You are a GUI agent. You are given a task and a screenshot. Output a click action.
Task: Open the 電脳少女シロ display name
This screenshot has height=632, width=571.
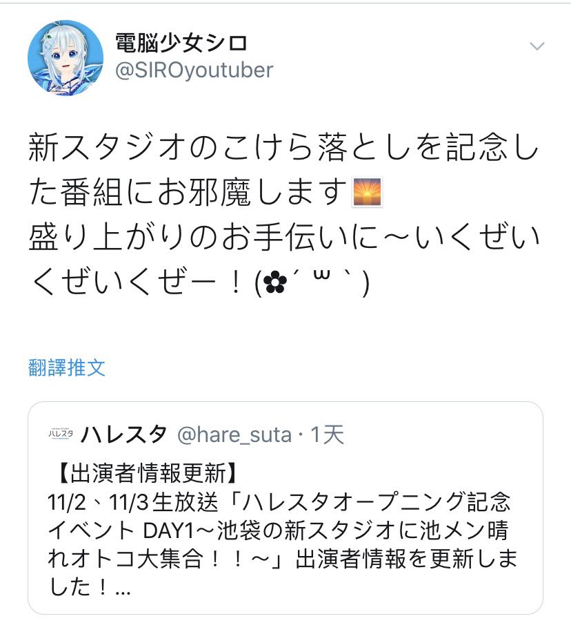[x=181, y=43]
